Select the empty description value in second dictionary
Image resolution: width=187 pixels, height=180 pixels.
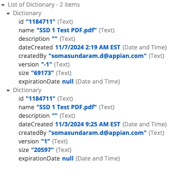coord(55,115)
